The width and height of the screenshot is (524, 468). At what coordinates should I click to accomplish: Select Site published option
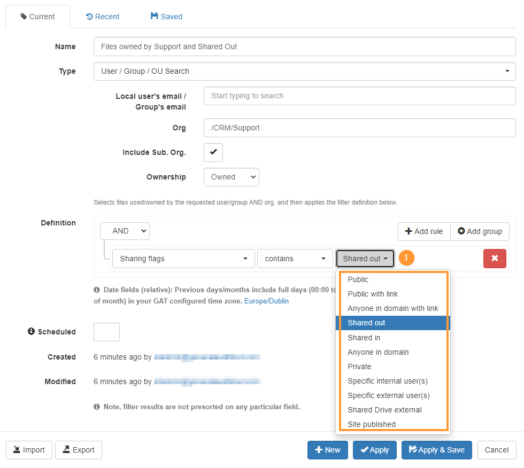point(393,424)
